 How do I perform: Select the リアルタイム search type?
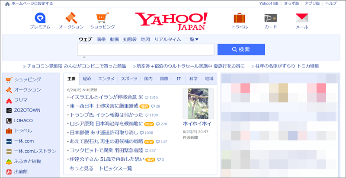(168, 39)
